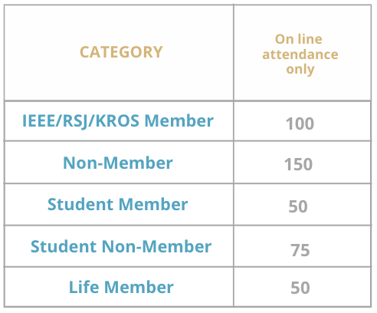Select the Non-Member category in the second row
This screenshot has height=313, width=377.
[118, 163]
